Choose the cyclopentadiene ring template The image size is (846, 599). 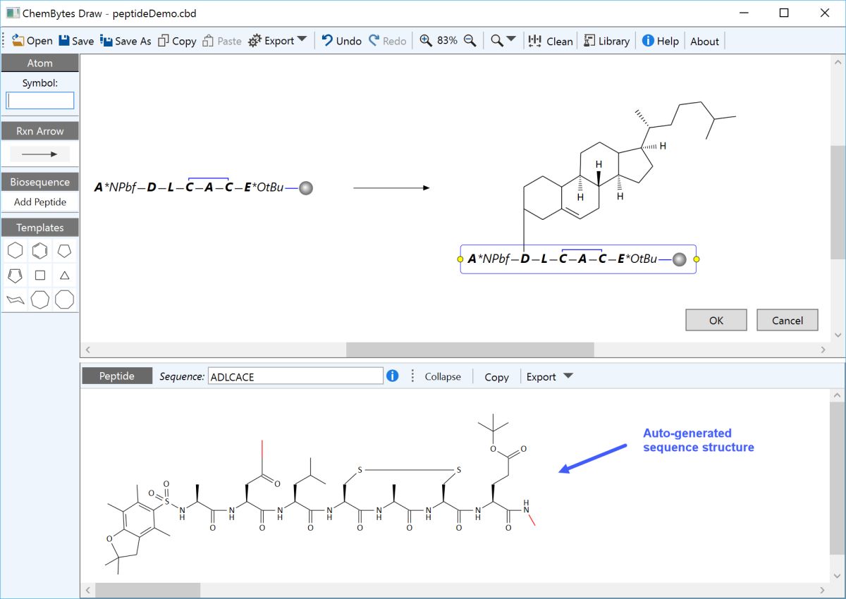(16, 275)
